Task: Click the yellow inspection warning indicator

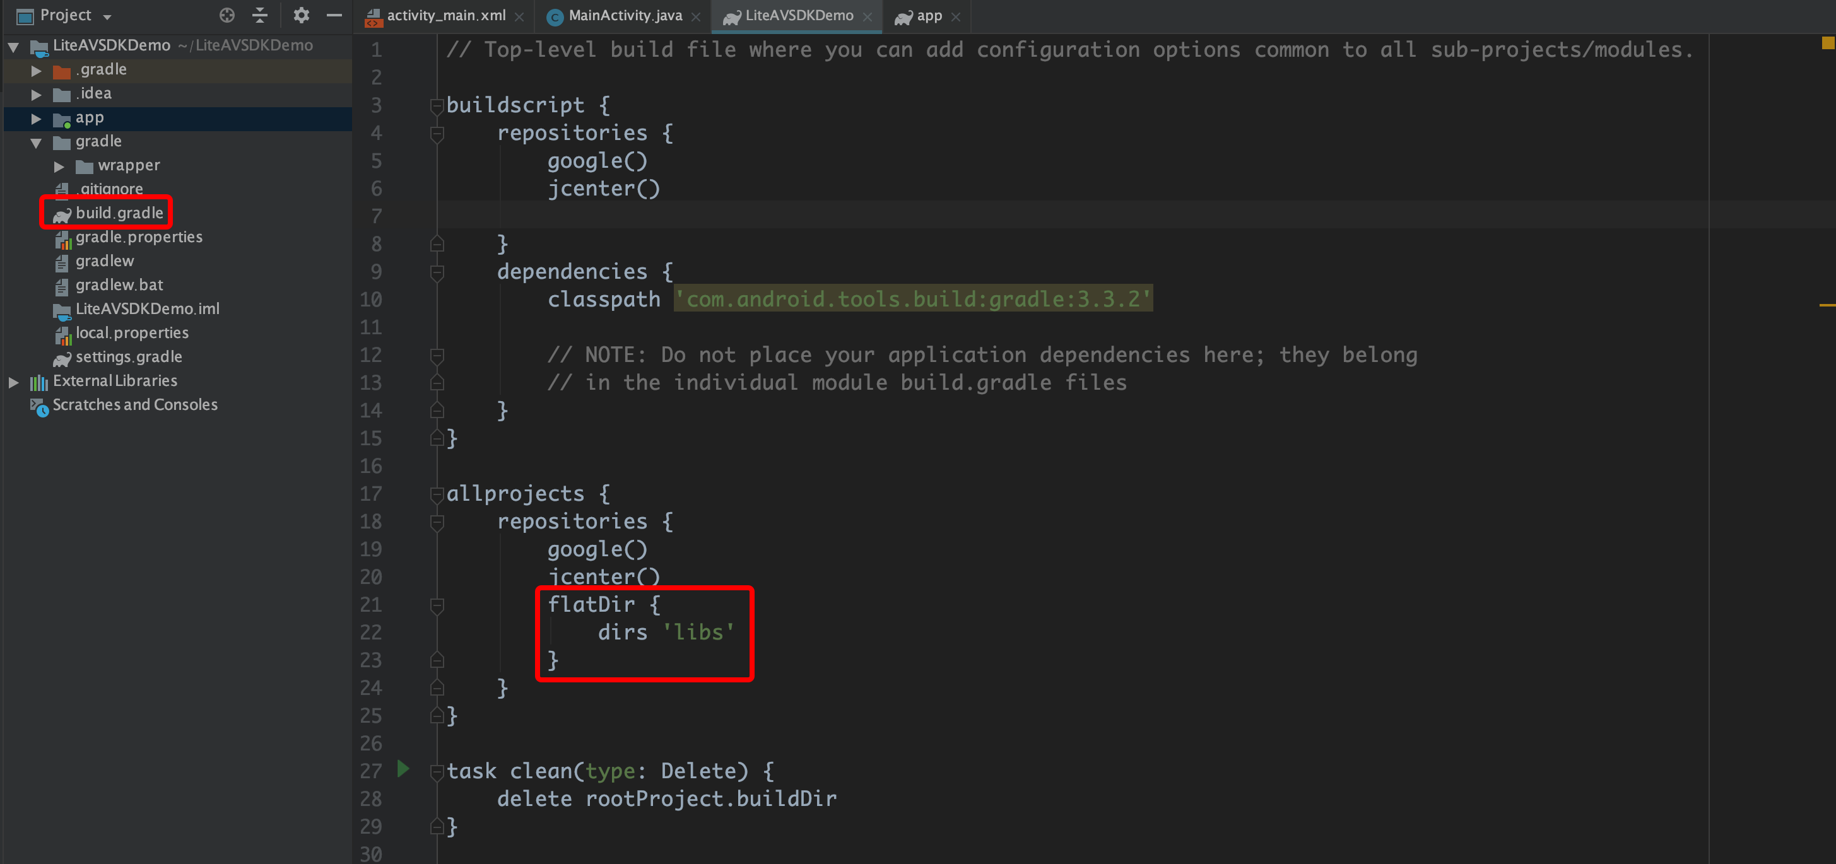Action: 1827,44
